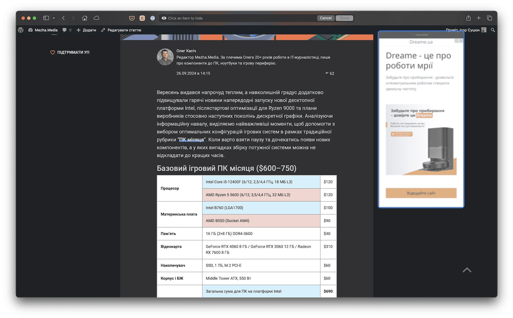Open the WordPress logo menu
Viewport: 513px width, 318px height.
click(21, 30)
